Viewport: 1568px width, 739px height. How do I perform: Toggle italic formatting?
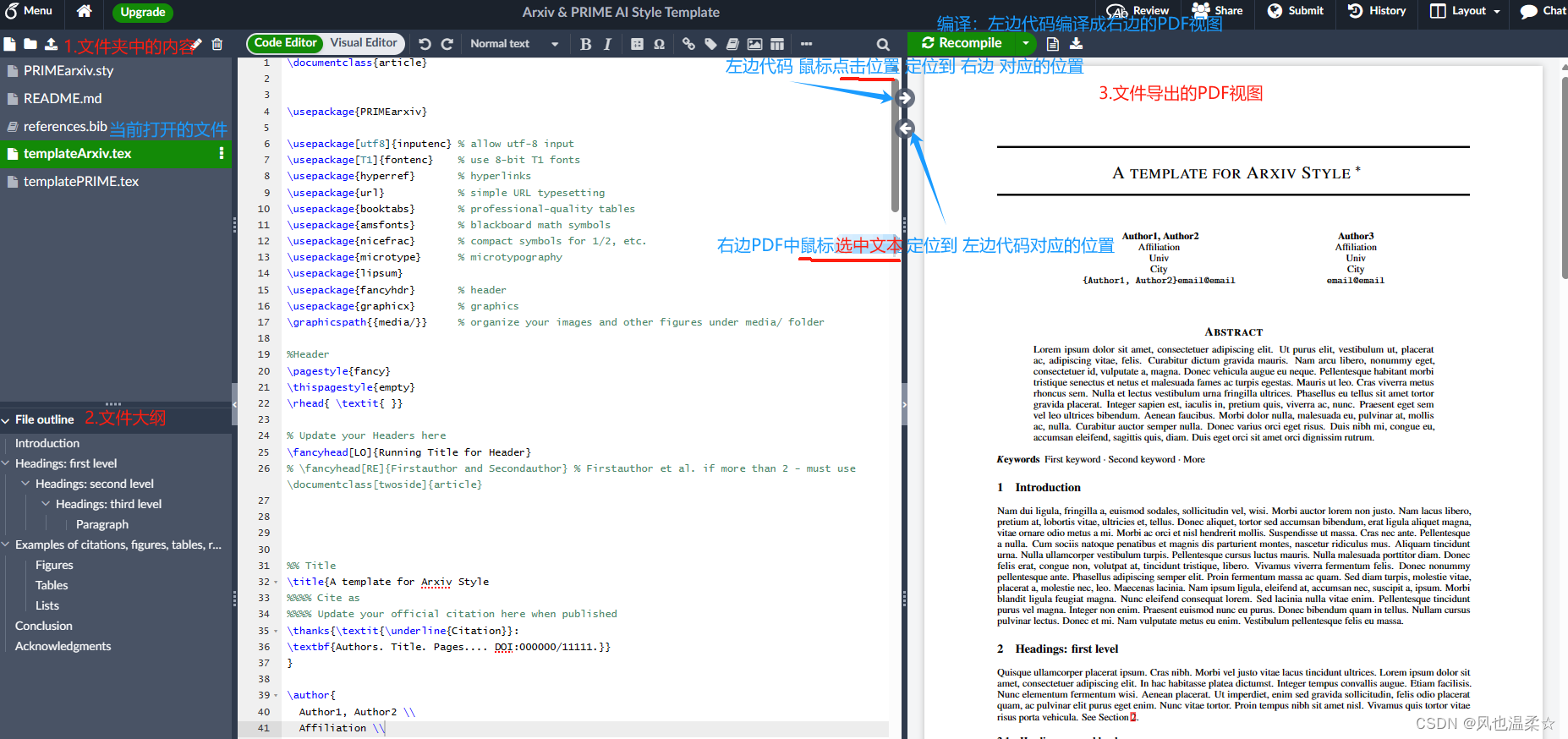[607, 44]
